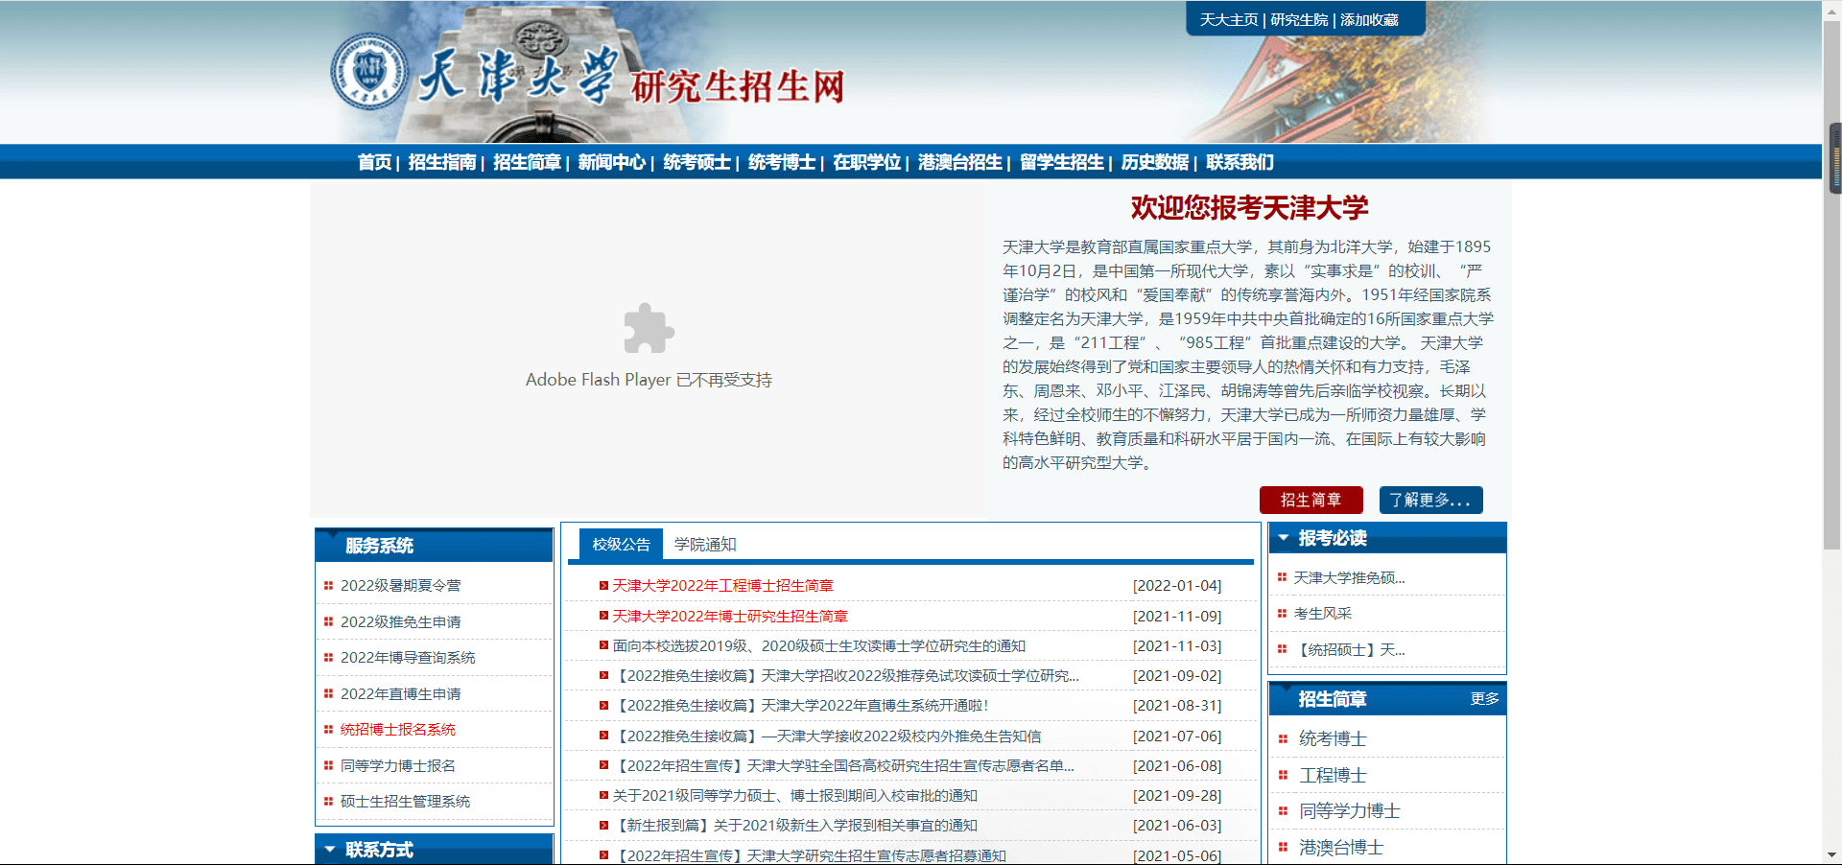Screen dimensions: 1842x865
Task: Open 2022级暑期夏令营 service link
Action: (x=400, y=585)
